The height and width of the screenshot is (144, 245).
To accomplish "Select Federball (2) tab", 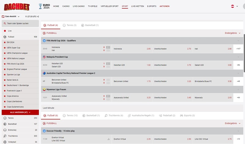I will click(167, 116).
